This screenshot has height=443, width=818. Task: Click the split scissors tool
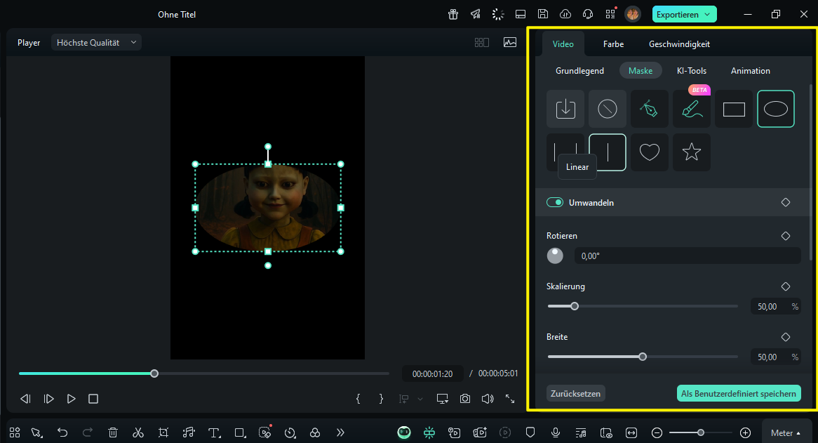point(138,432)
